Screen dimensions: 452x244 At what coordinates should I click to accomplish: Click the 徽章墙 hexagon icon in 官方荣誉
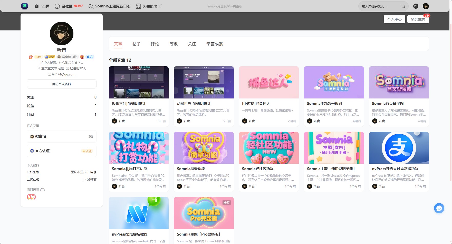[x=32, y=137]
